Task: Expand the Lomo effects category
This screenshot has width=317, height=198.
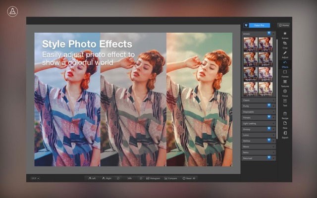Action: [259, 135]
